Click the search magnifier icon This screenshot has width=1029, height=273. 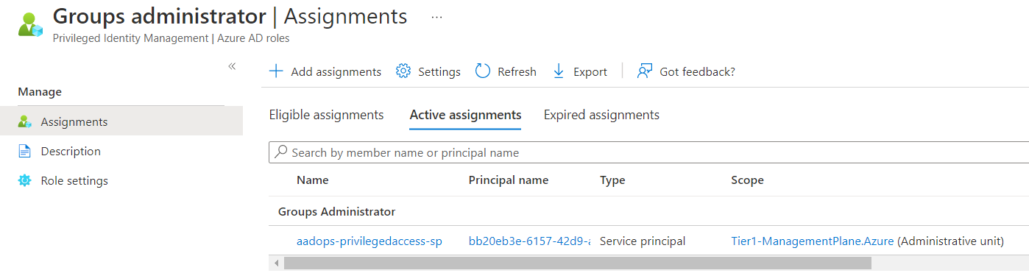[280, 152]
